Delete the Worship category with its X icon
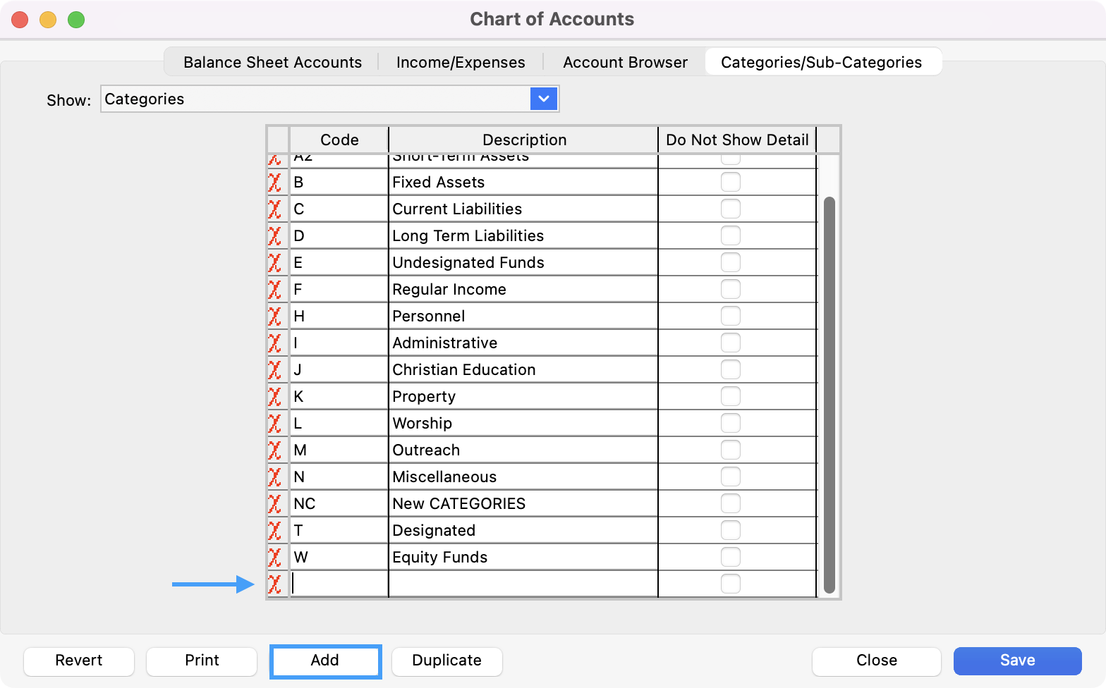This screenshot has width=1106, height=688. pyautogui.click(x=275, y=424)
